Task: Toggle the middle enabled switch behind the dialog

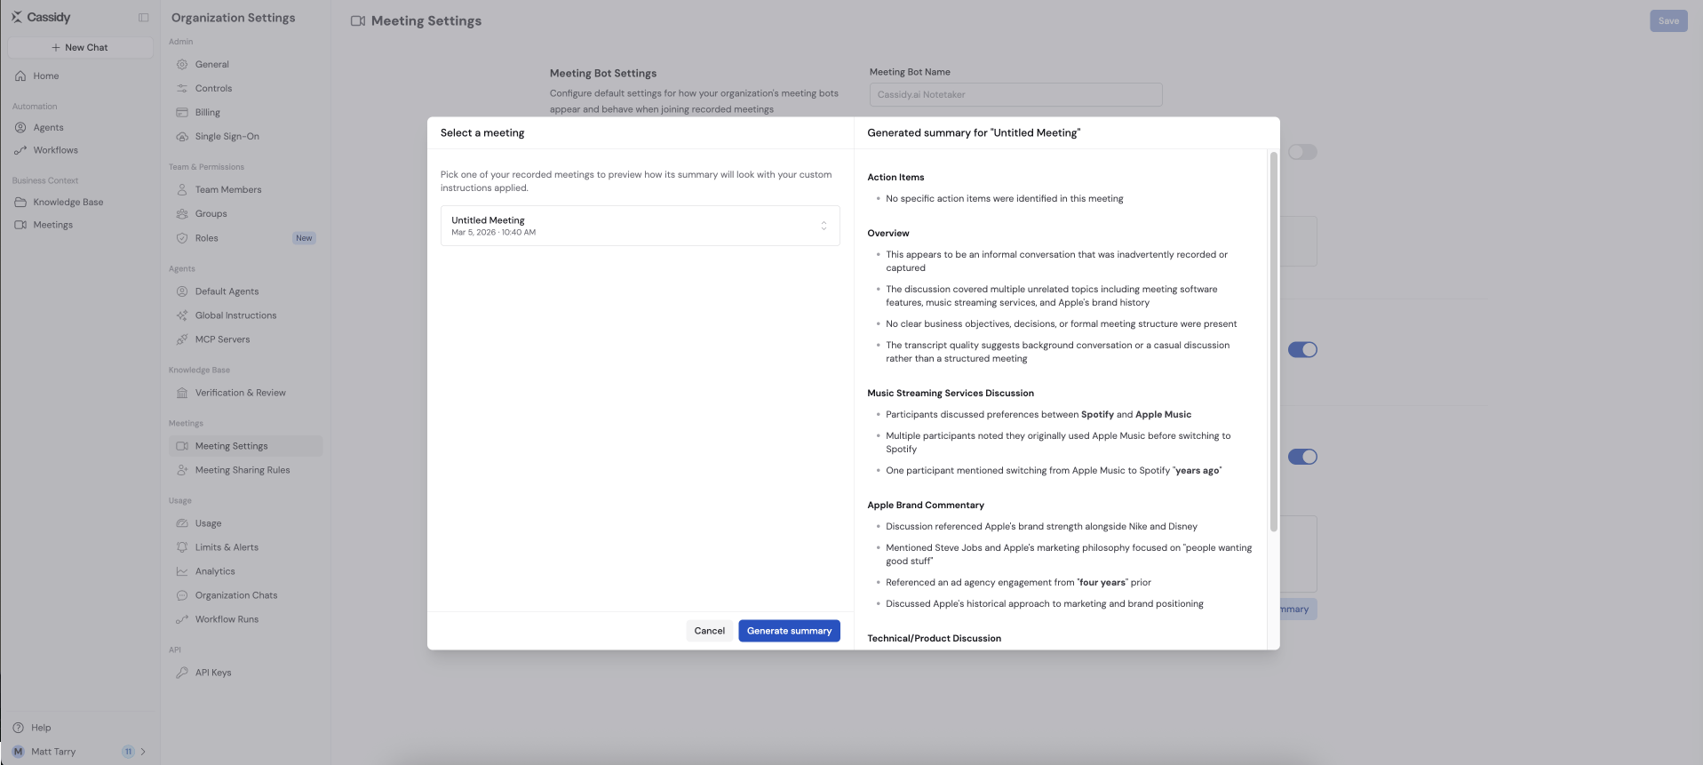Action: point(1302,350)
